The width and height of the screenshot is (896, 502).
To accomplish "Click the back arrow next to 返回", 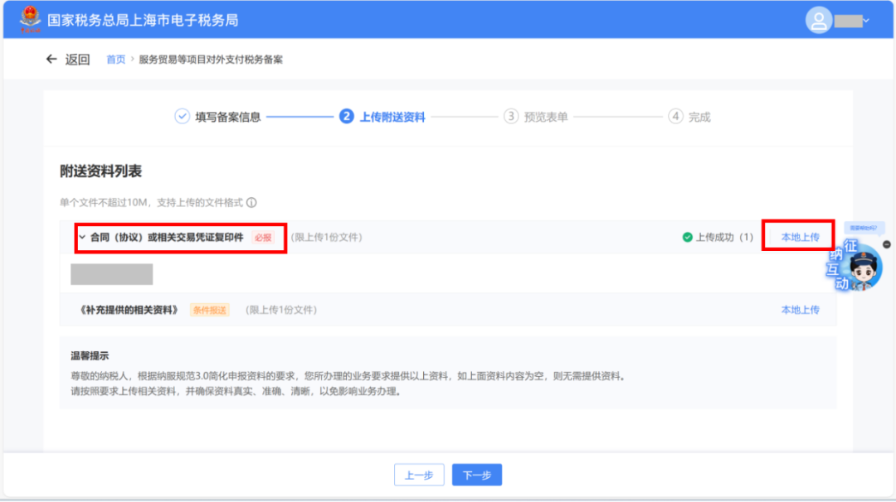I will pos(51,59).
